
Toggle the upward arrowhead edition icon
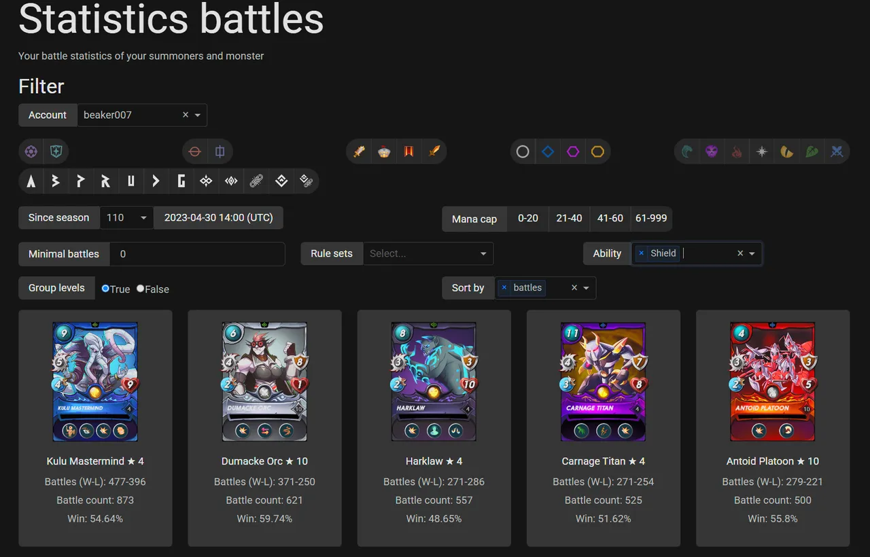[x=31, y=181]
